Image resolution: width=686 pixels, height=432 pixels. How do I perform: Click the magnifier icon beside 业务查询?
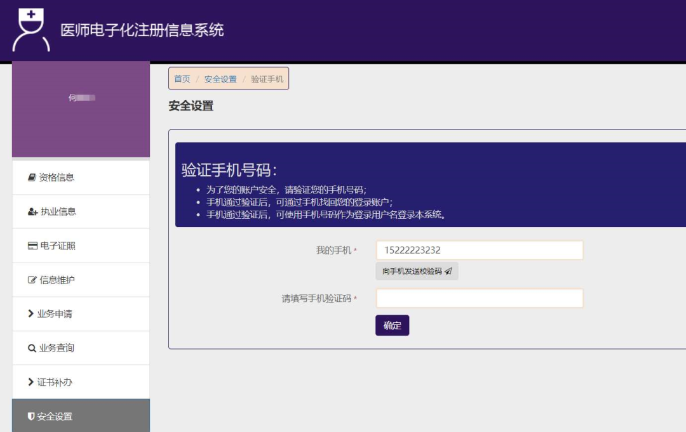click(x=31, y=348)
